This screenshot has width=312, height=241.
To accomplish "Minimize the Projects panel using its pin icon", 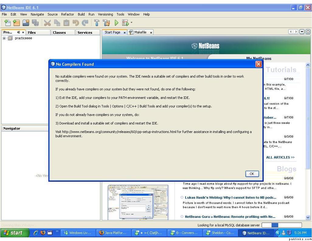I will pos(19,32).
